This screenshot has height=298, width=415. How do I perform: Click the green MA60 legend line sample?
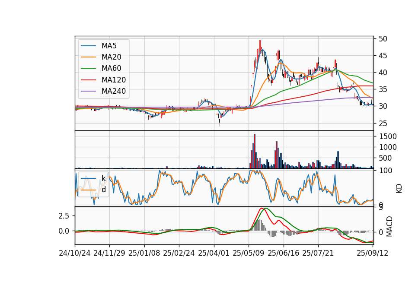click(x=88, y=69)
